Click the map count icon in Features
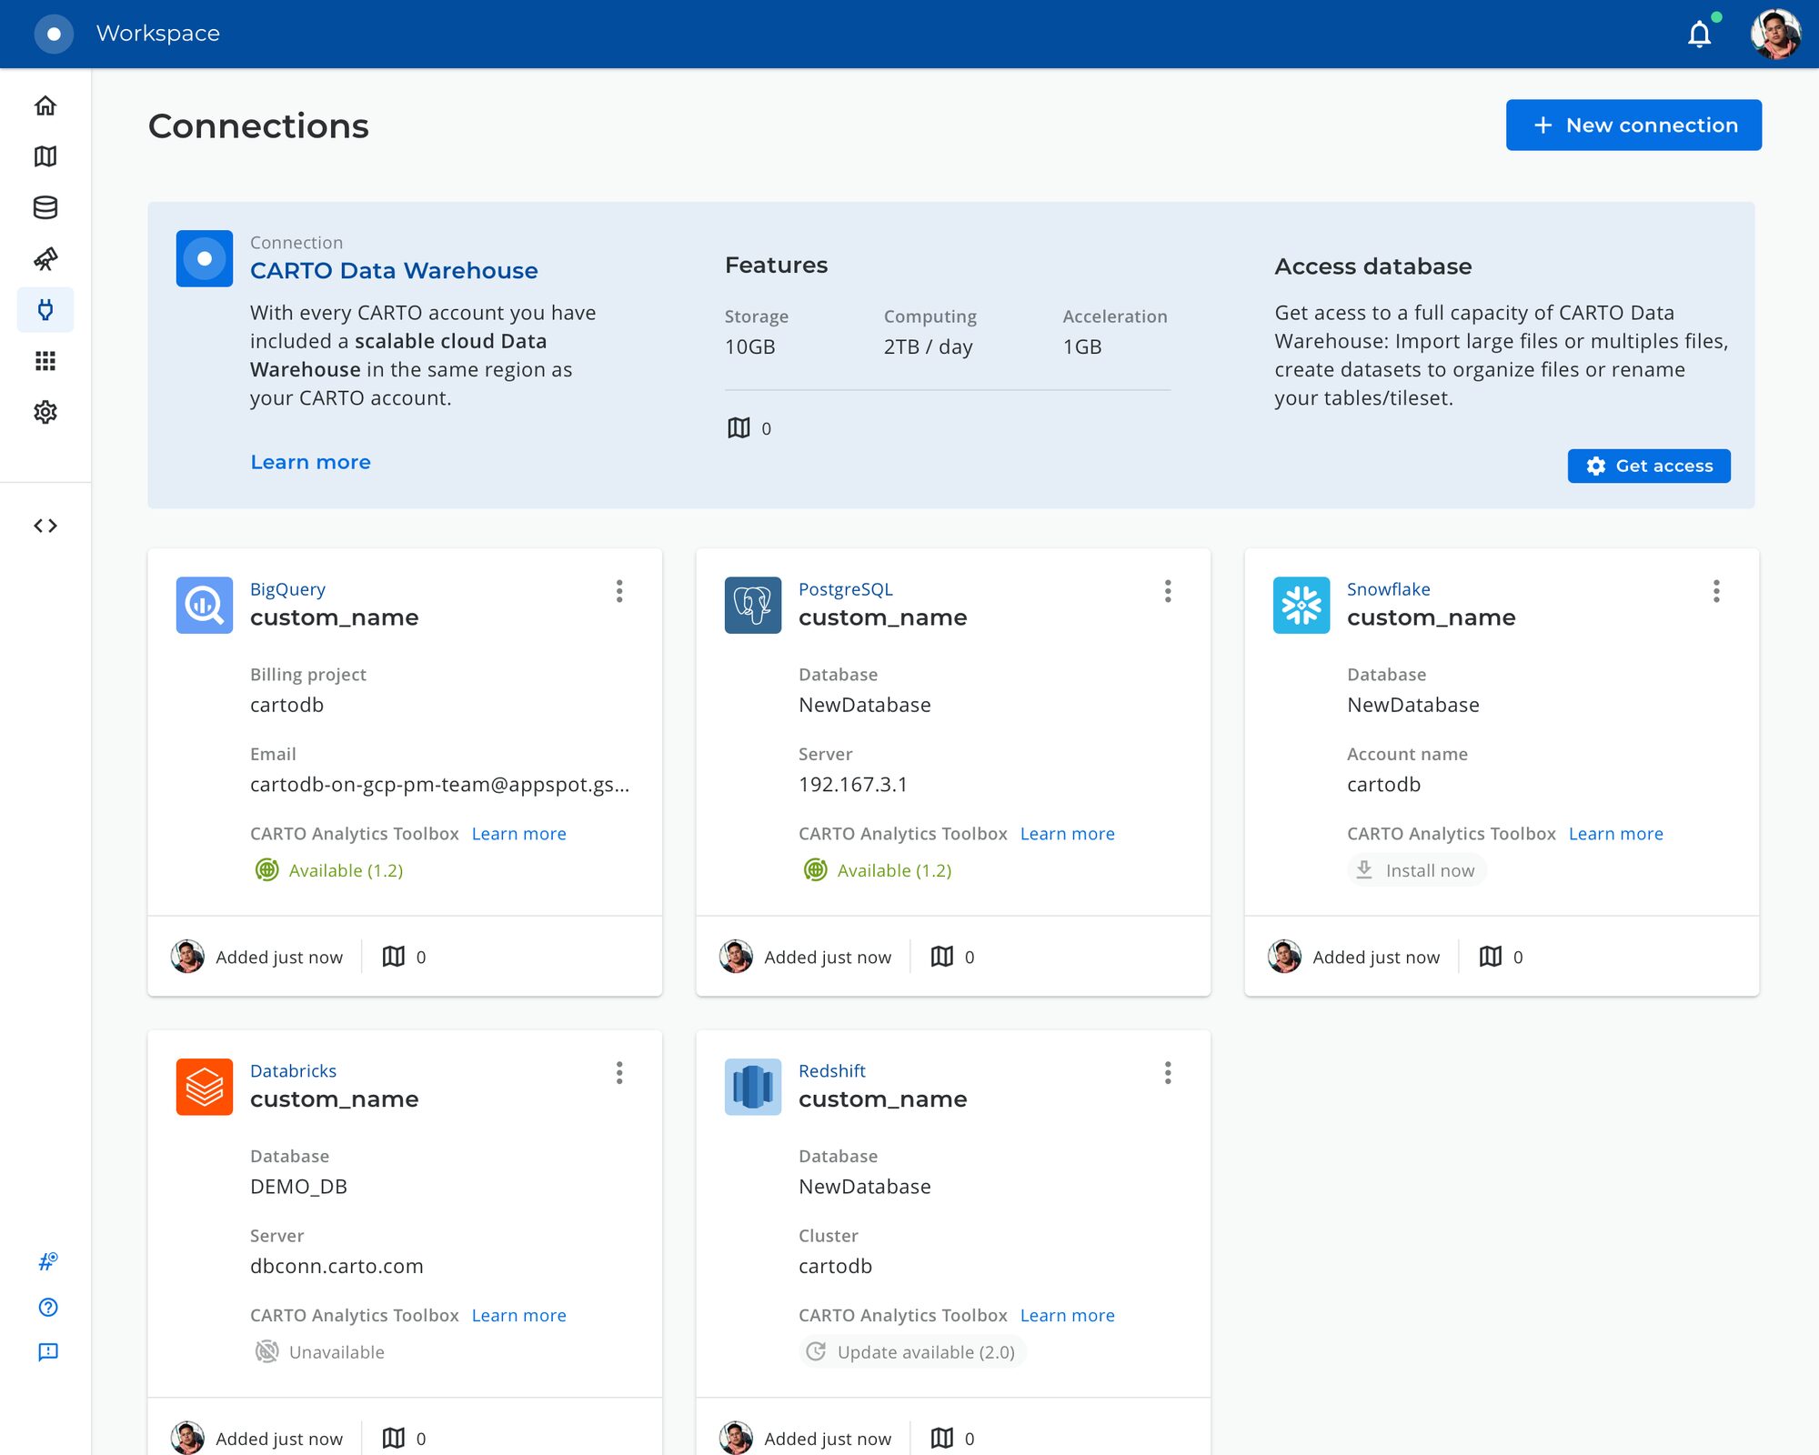 tap(739, 428)
